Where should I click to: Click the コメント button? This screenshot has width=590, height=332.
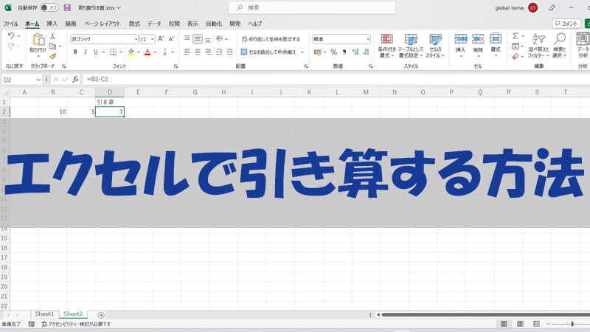[x=568, y=24]
